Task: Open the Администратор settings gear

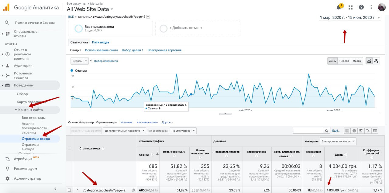Action: click(x=8, y=178)
